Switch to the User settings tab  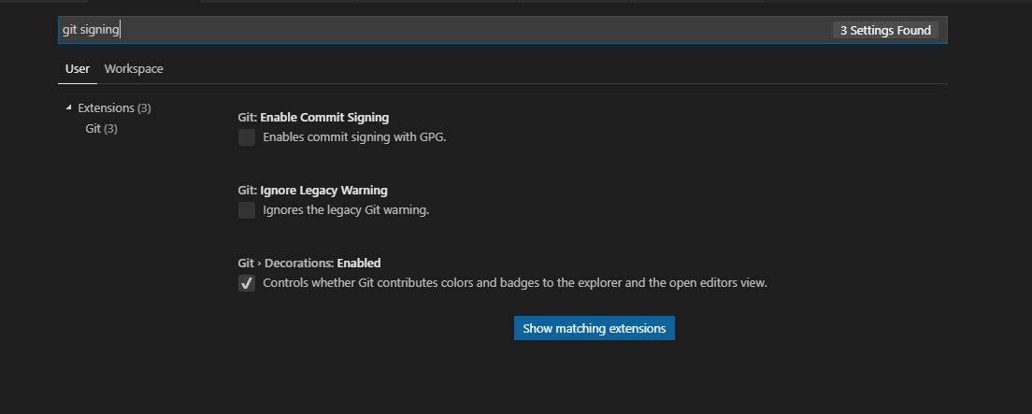[77, 68]
